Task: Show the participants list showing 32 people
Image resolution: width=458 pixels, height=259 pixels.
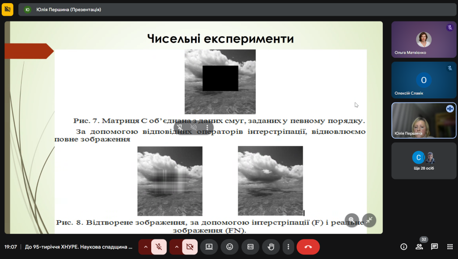Action: (419, 246)
